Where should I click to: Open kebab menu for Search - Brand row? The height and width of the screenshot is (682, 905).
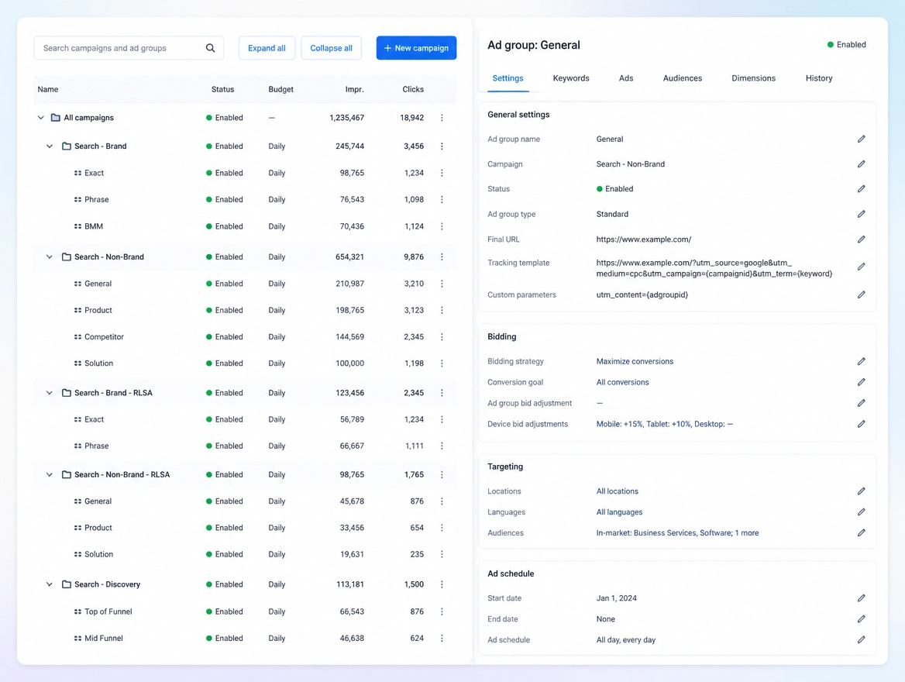(x=442, y=146)
